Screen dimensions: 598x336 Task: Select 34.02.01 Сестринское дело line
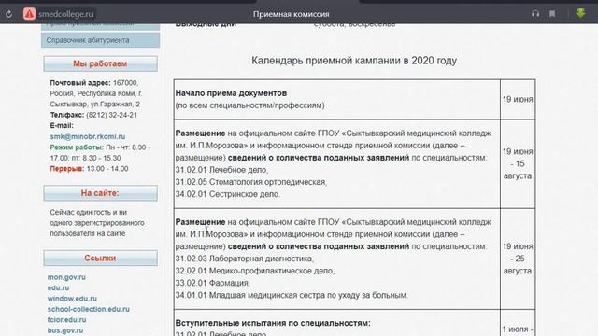228,194
